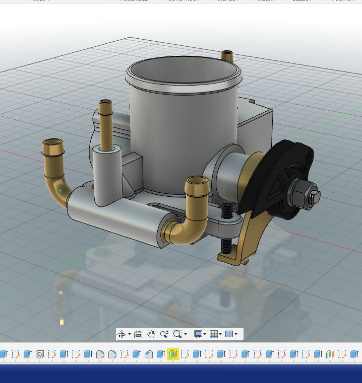Select extrude feature just before highlighted mirror
The image size is (362, 383).
point(160,354)
